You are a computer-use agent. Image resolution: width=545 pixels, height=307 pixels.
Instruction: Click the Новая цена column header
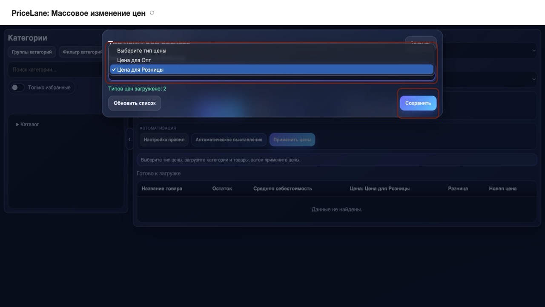[x=502, y=188]
